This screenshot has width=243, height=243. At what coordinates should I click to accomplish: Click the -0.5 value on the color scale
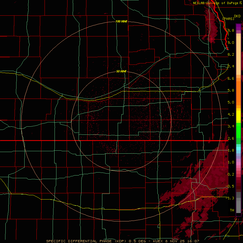pyautogui.click(x=230, y=186)
